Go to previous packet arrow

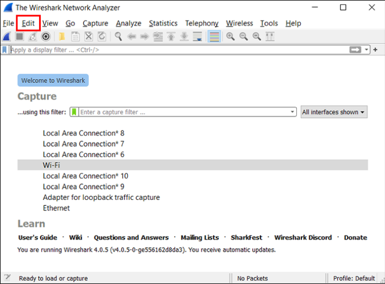click(x=132, y=37)
